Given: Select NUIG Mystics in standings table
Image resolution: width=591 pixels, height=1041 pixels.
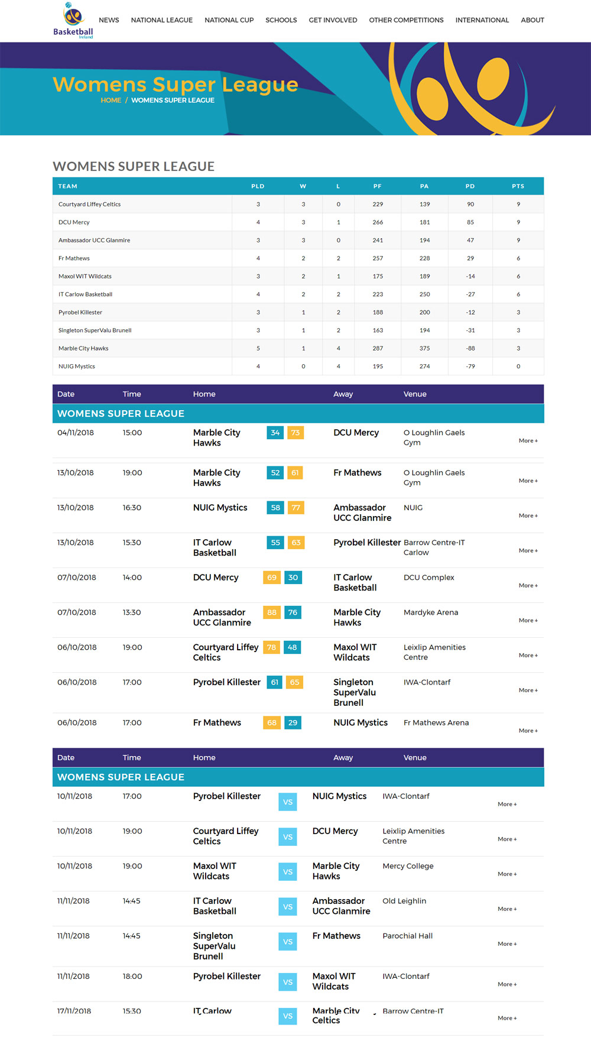Looking at the screenshot, I should coord(76,367).
